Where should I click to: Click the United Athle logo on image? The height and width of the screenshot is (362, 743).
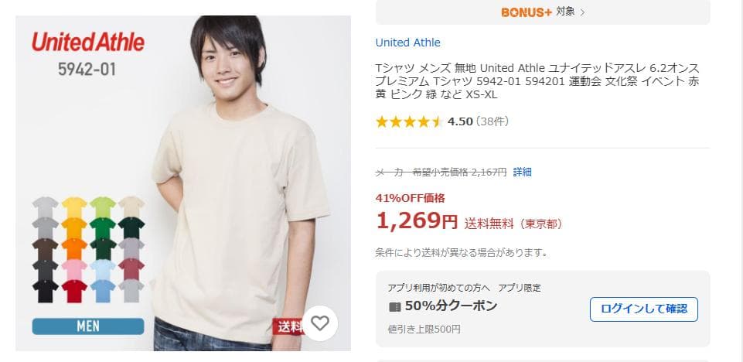pyautogui.click(x=87, y=42)
